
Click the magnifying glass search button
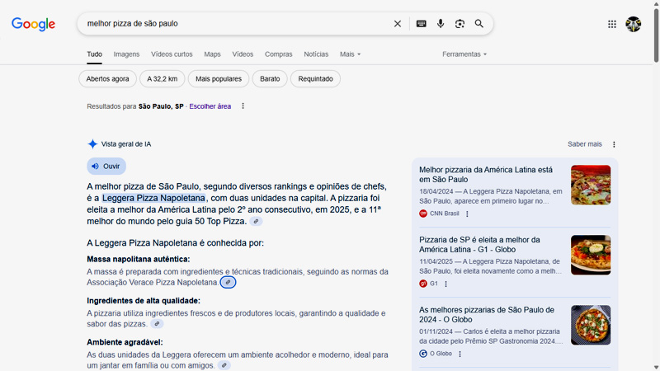pos(479,24)
